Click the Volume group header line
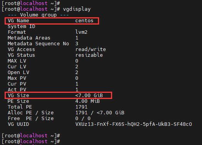The image size is (202, 145). click(x=38, y=15)
